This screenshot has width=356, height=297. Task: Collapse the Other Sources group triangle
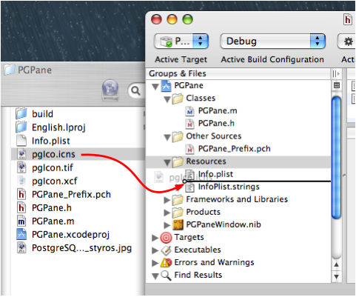pyautogui.click(x=167, y=137)
